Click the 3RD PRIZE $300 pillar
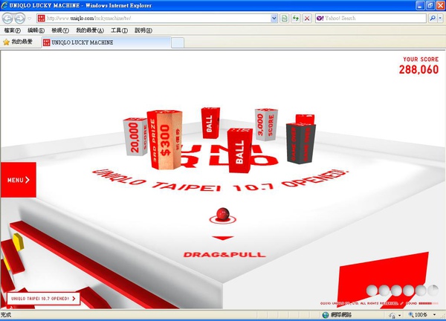This screenshot has width=446, height=321. tap(164, 139)
